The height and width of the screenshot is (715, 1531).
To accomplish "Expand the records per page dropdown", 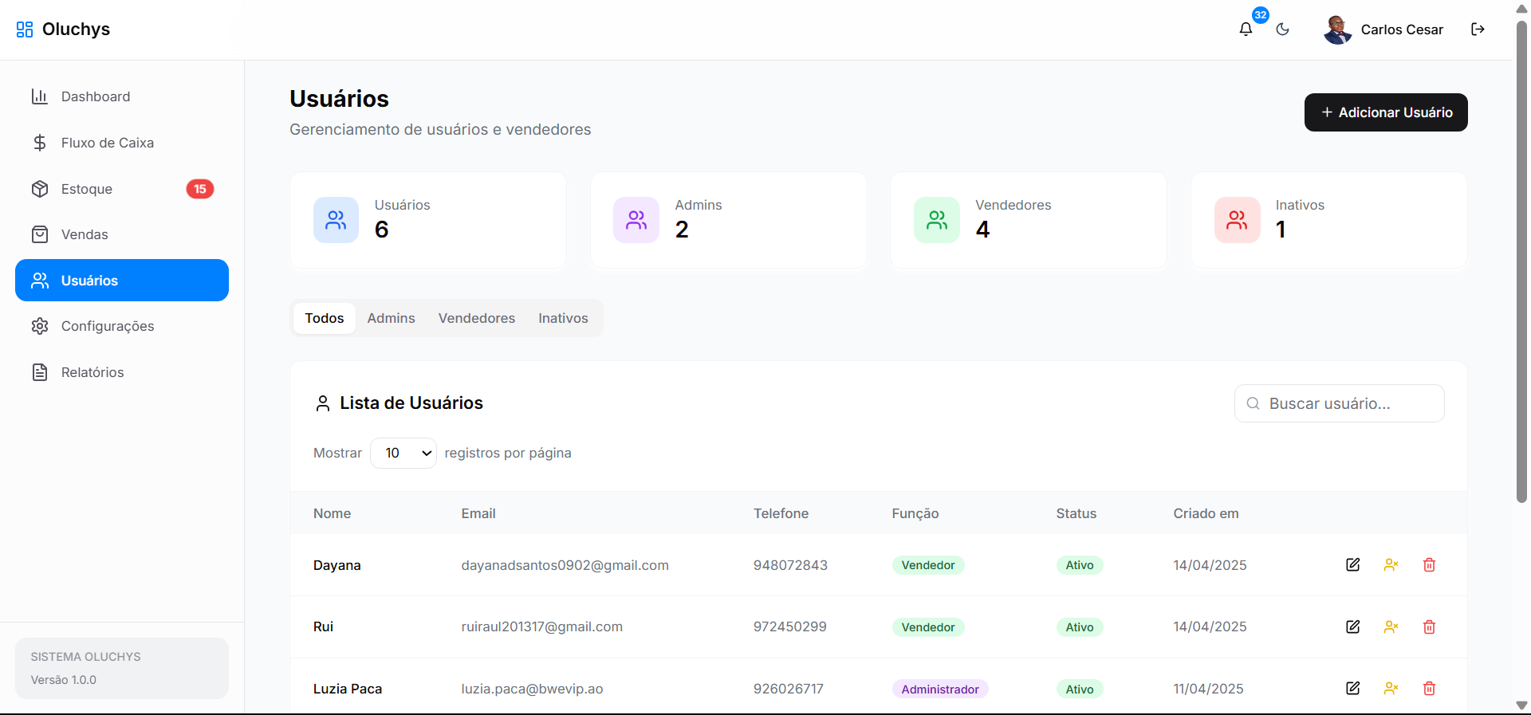I will (x=403, y=453).
